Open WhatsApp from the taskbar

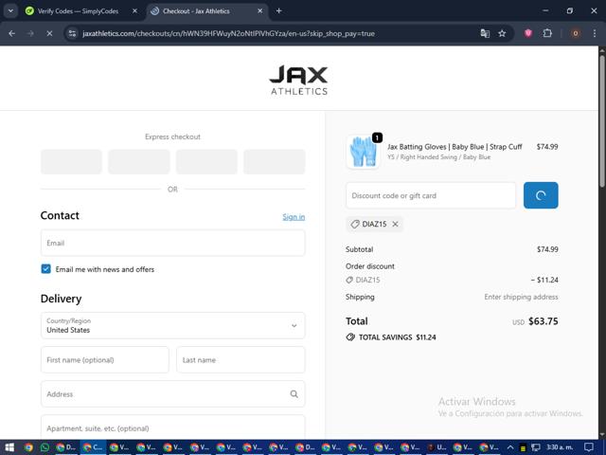click(x=45, y=447)
